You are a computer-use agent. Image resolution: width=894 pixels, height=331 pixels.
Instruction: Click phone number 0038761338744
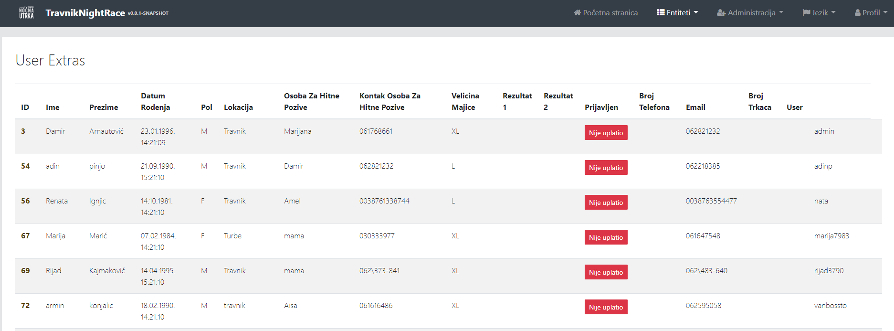tap(384, 201)
